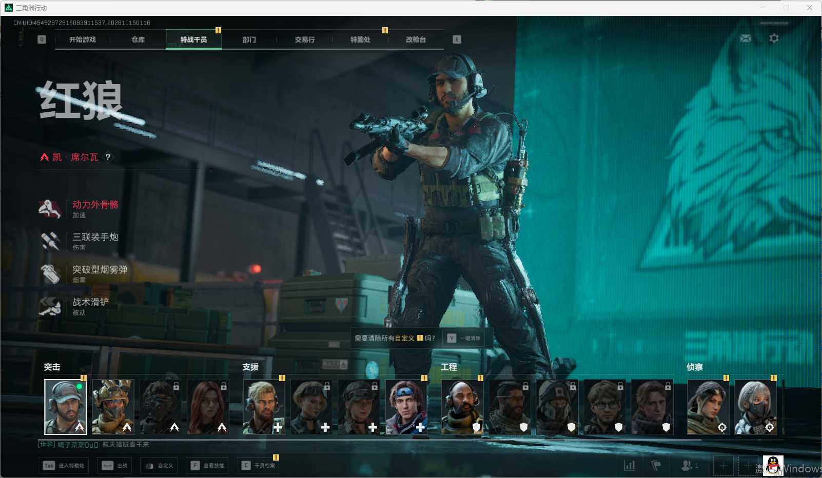This screenshot has width=822, height=478.
Task: Open the 部门 tab
Action: [x=249, y=39]
